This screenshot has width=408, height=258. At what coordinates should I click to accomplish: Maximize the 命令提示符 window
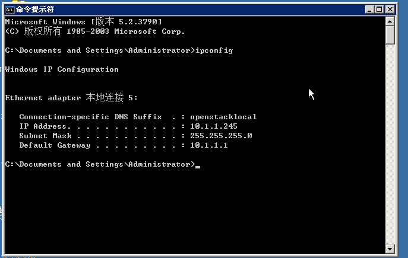(x=379, y=9)
